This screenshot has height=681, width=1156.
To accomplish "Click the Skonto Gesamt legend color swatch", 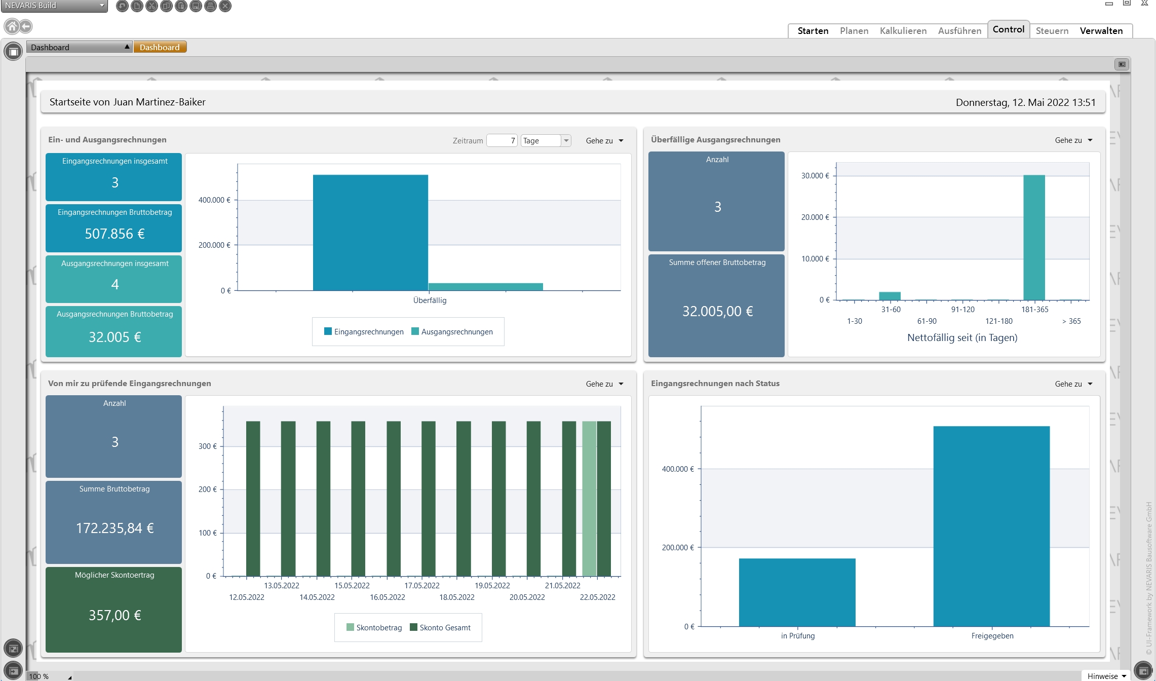I will [x=413, y=627].
